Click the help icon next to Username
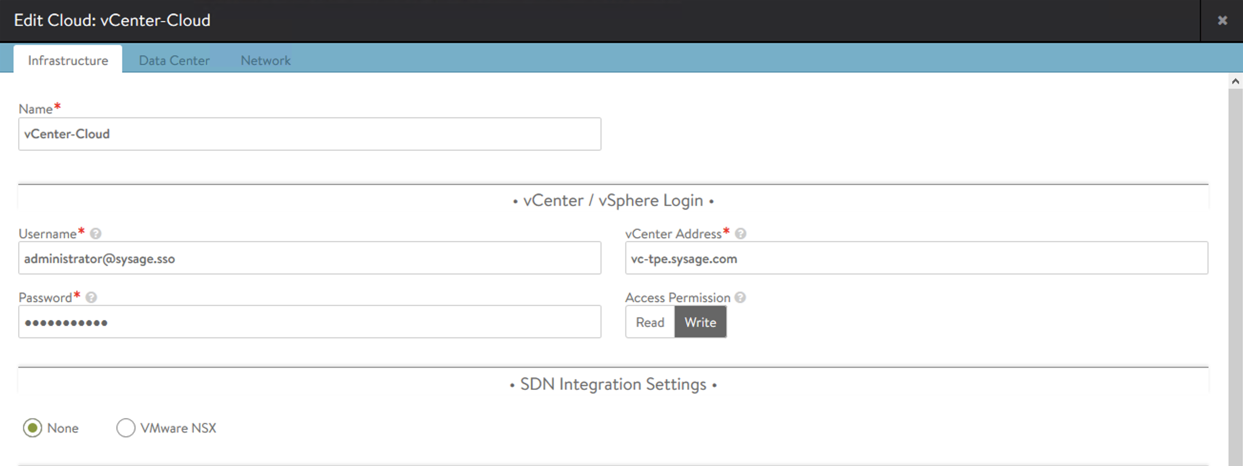This screenshot has width=1243, height=466. [95, 234]
